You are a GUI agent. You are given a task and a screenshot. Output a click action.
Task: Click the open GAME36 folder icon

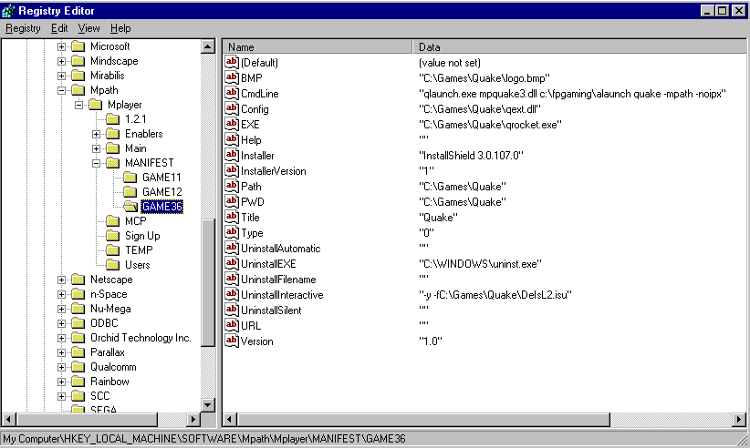pos(130,207)
